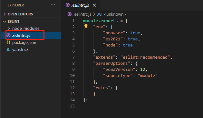Click the yarn.lock file icon

point(8,50)
